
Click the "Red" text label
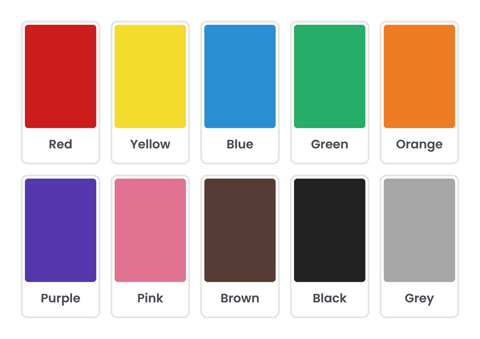pos(60,144)
